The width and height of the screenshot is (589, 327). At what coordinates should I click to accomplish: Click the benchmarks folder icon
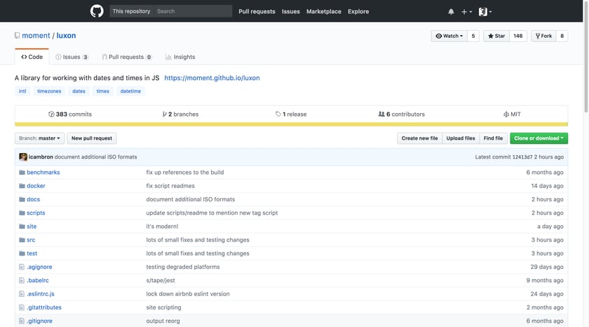tap(22, 172)
